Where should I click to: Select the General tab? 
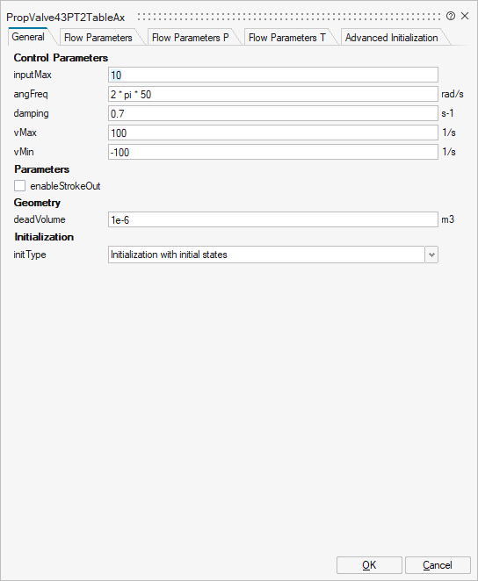28,37
